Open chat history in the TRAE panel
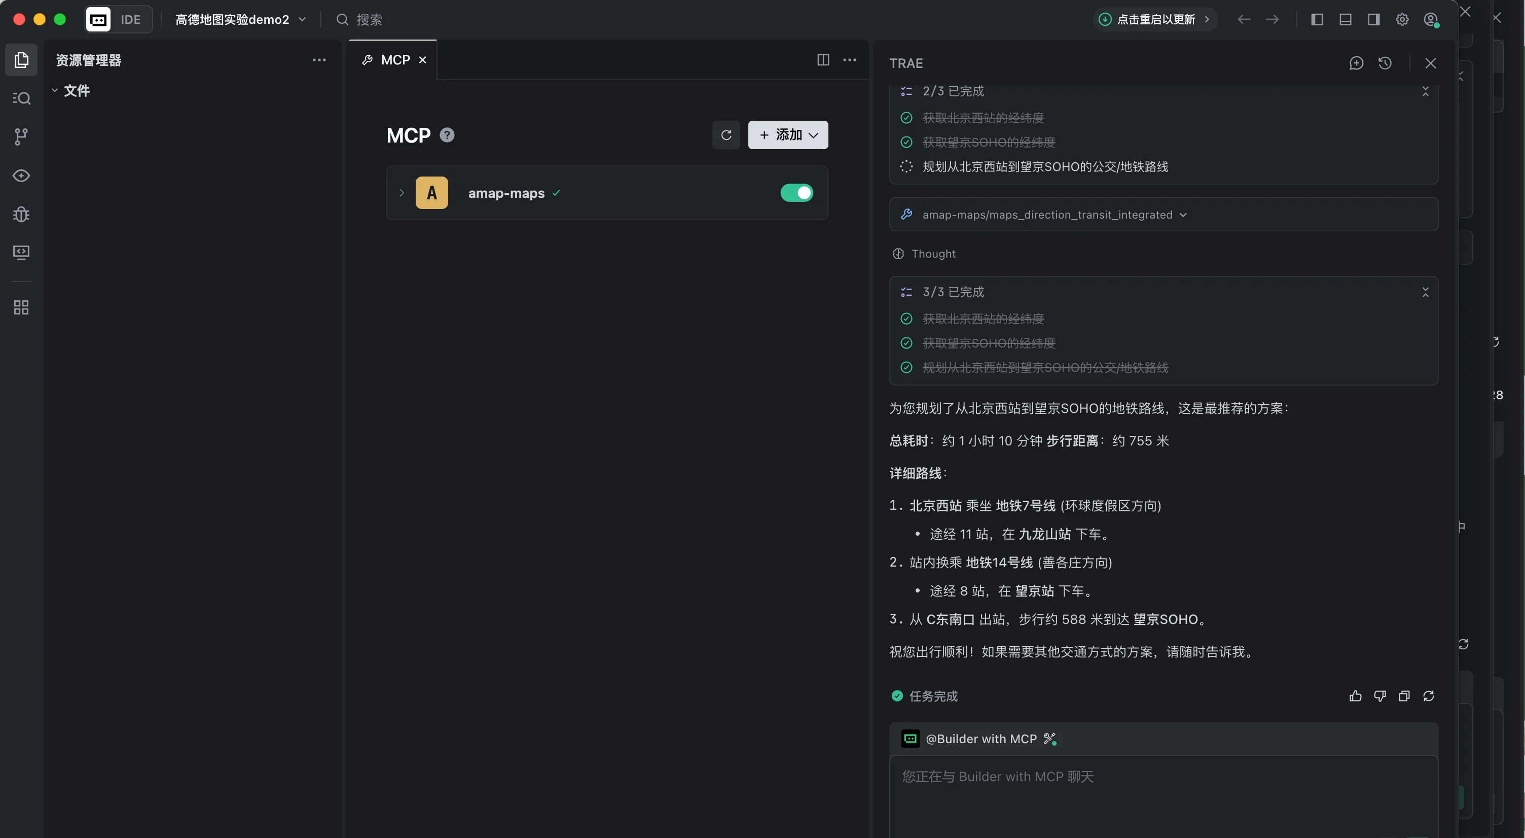 (1385, 63)
